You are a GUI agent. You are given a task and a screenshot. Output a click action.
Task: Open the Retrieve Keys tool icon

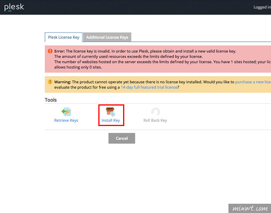pos(66,112)
